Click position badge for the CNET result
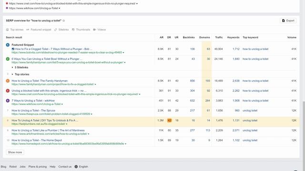 coord(8,91)
